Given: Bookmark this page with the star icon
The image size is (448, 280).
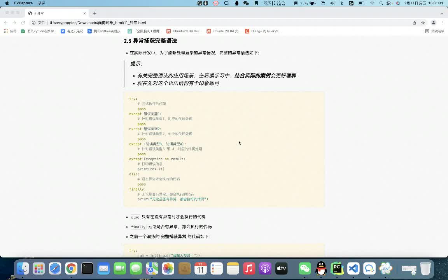Looking at the screenshot, I should 423,23.
